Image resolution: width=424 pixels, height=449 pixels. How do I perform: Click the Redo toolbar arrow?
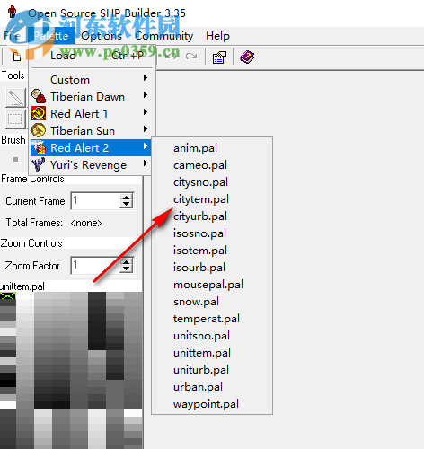coord(191,57)
